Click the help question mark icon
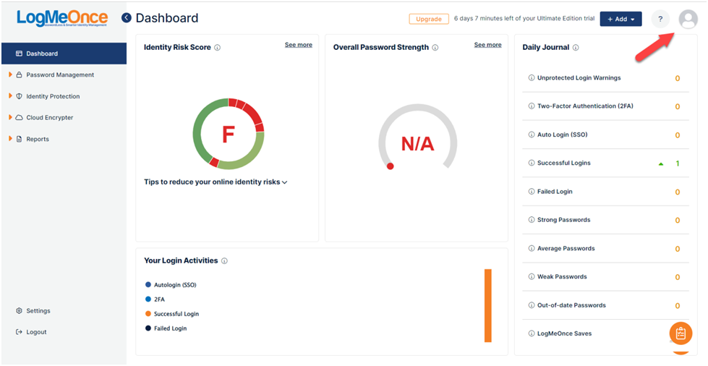This screenshot has width=708, height=366. (x=660, y=19)
